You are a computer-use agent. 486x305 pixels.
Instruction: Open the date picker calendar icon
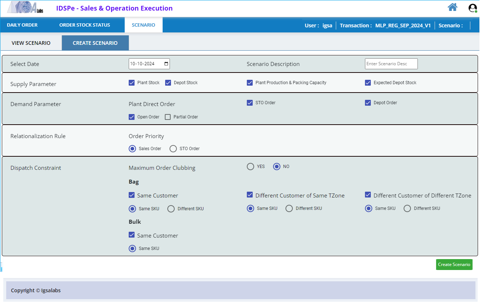click(x=166, y=64)
